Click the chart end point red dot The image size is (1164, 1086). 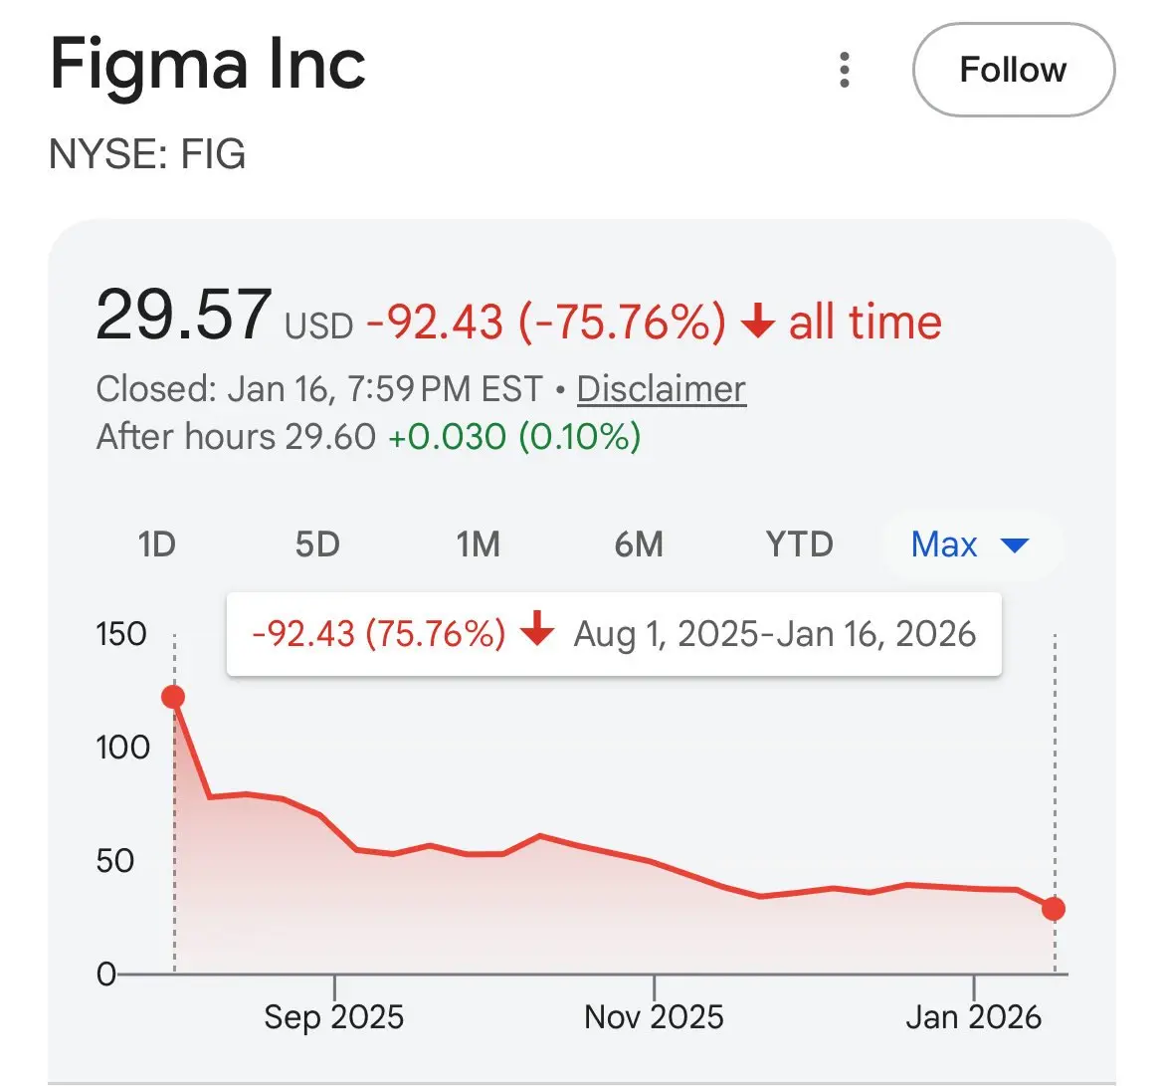1054,909
